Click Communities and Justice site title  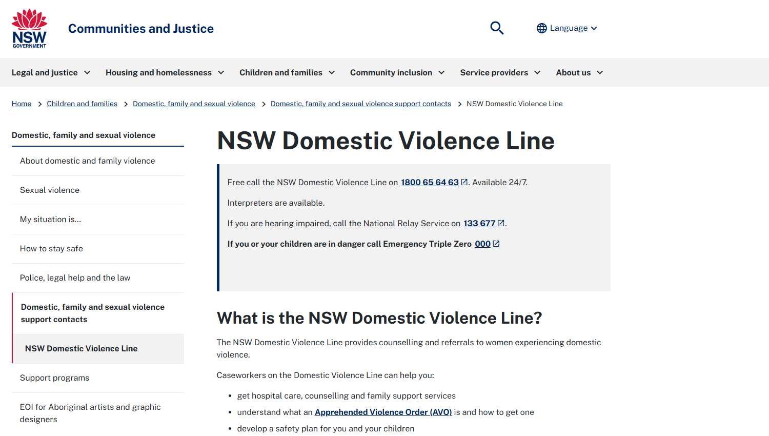coord(141,29)
